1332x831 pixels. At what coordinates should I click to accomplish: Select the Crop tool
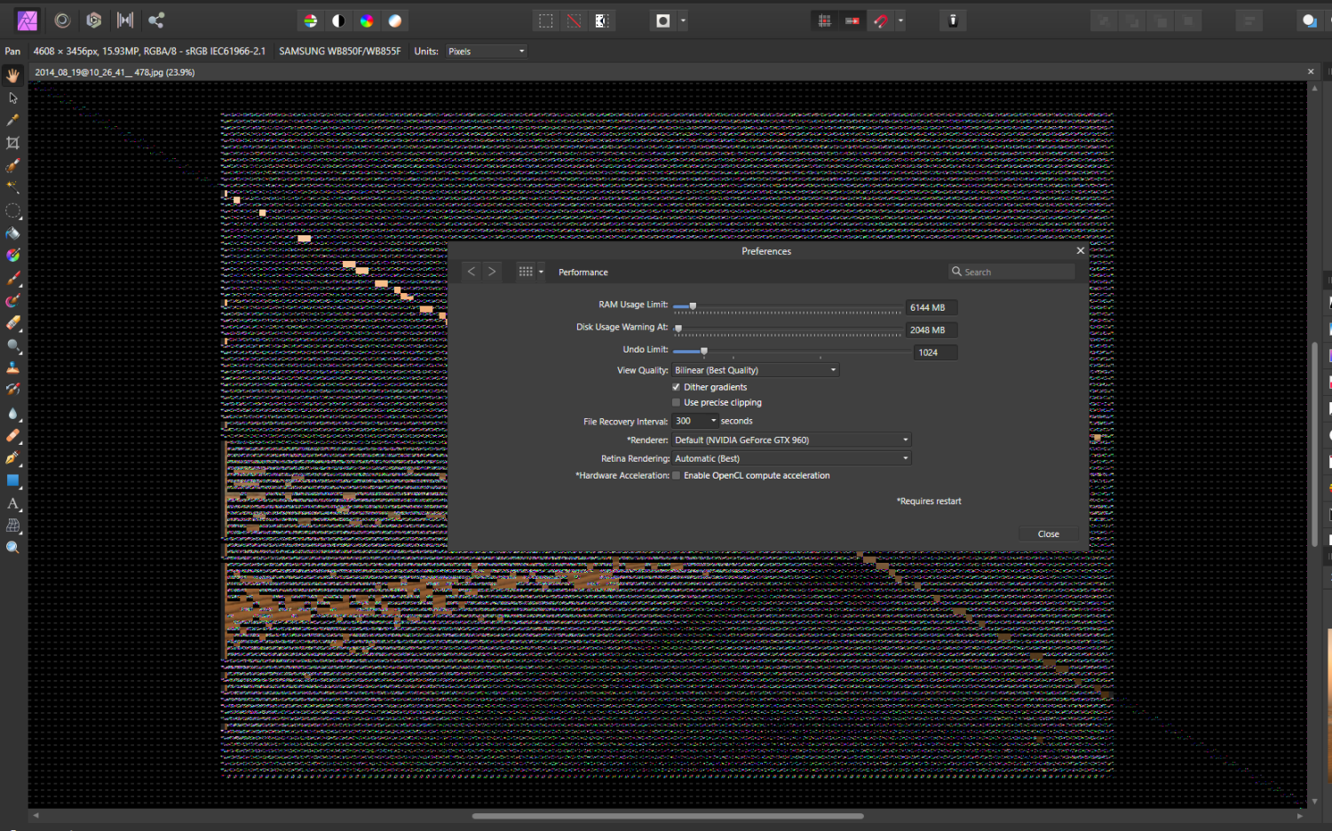[x=12, y=143]
